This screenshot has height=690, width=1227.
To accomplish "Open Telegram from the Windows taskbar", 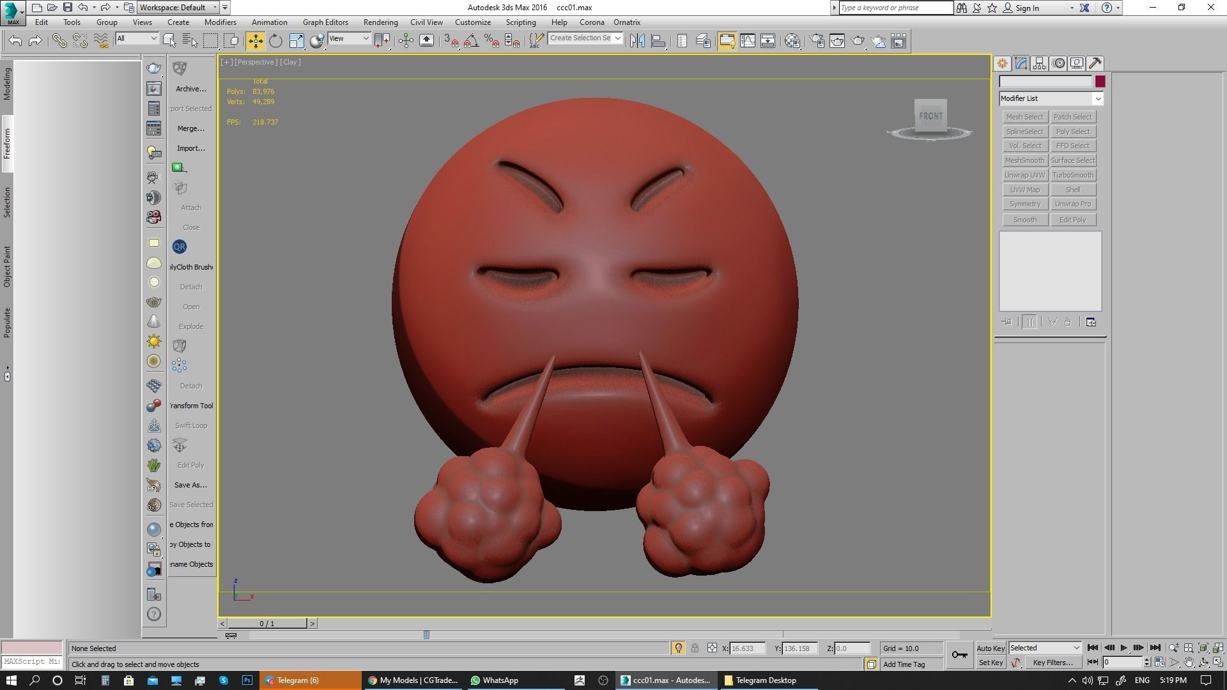I will click(x=310, y=680).
